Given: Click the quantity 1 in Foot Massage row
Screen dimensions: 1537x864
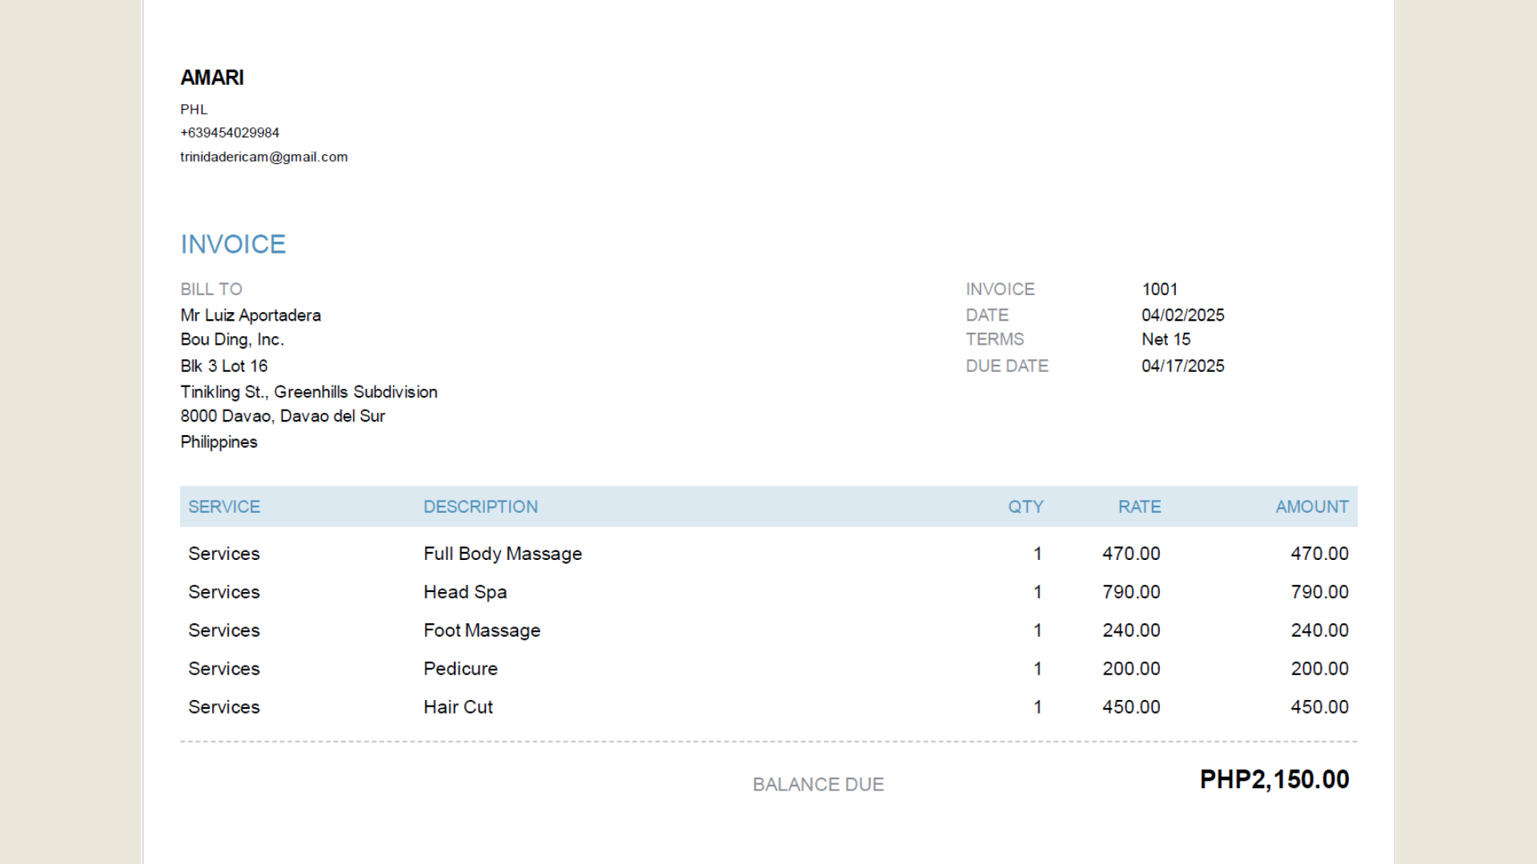Looking at the screenshot, I should pyautogui.click(x=1038, y=630).
